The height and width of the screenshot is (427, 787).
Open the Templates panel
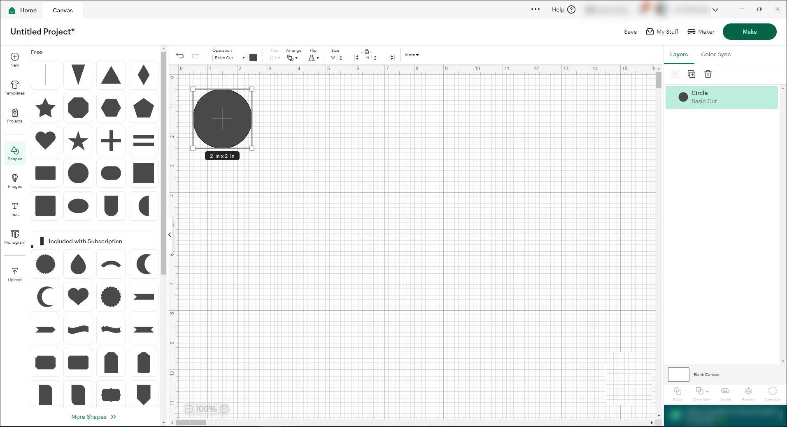15,88
